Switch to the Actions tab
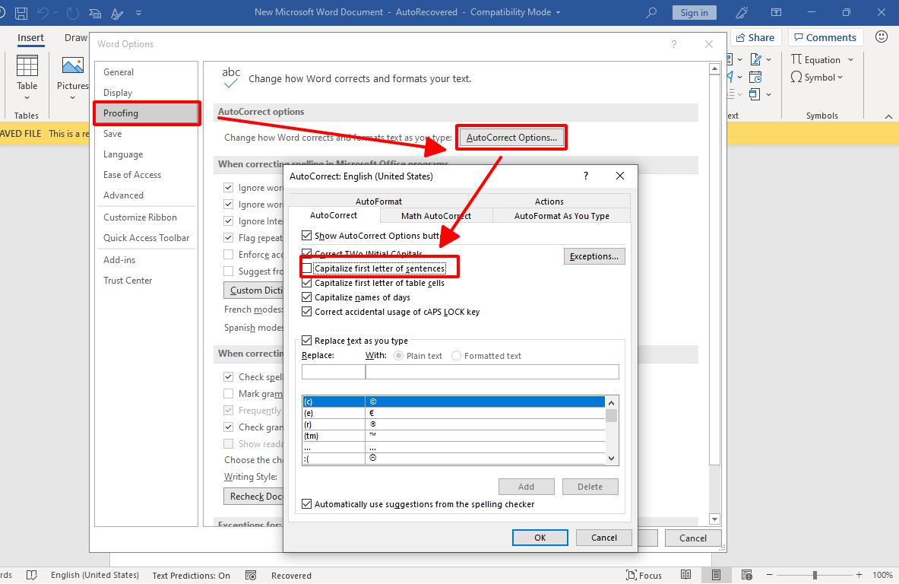The width and height of the screenshot is (899, 584). 549,202
